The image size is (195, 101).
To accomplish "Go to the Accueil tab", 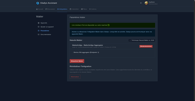I will (40, 9).
